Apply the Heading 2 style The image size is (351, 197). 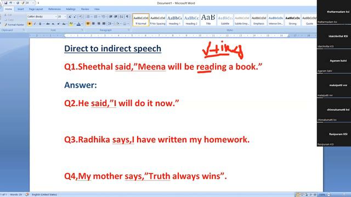pos(191,20)
